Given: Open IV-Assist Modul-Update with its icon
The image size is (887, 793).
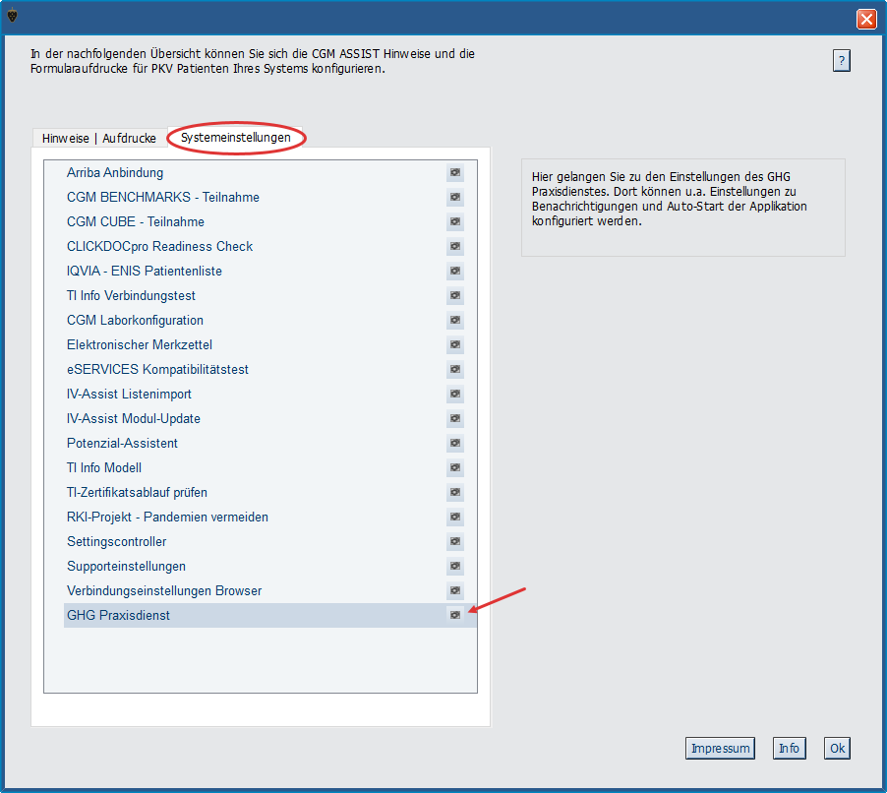Looking at the screenshot, I should pyautogui.click(x=455, y=419).
